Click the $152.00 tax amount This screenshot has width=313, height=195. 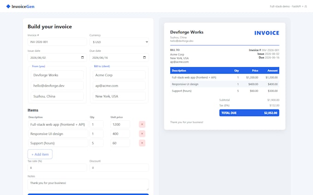274,105
